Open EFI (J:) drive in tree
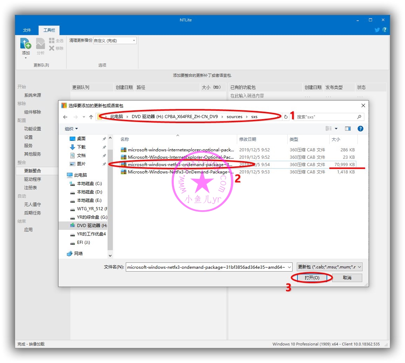 [x=83, y=242]
